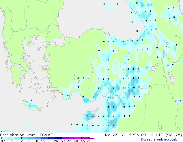Click the '0.1' legend scale label
Image resolution: width=183 pixels, height=142 pixels.
point(3,141)
